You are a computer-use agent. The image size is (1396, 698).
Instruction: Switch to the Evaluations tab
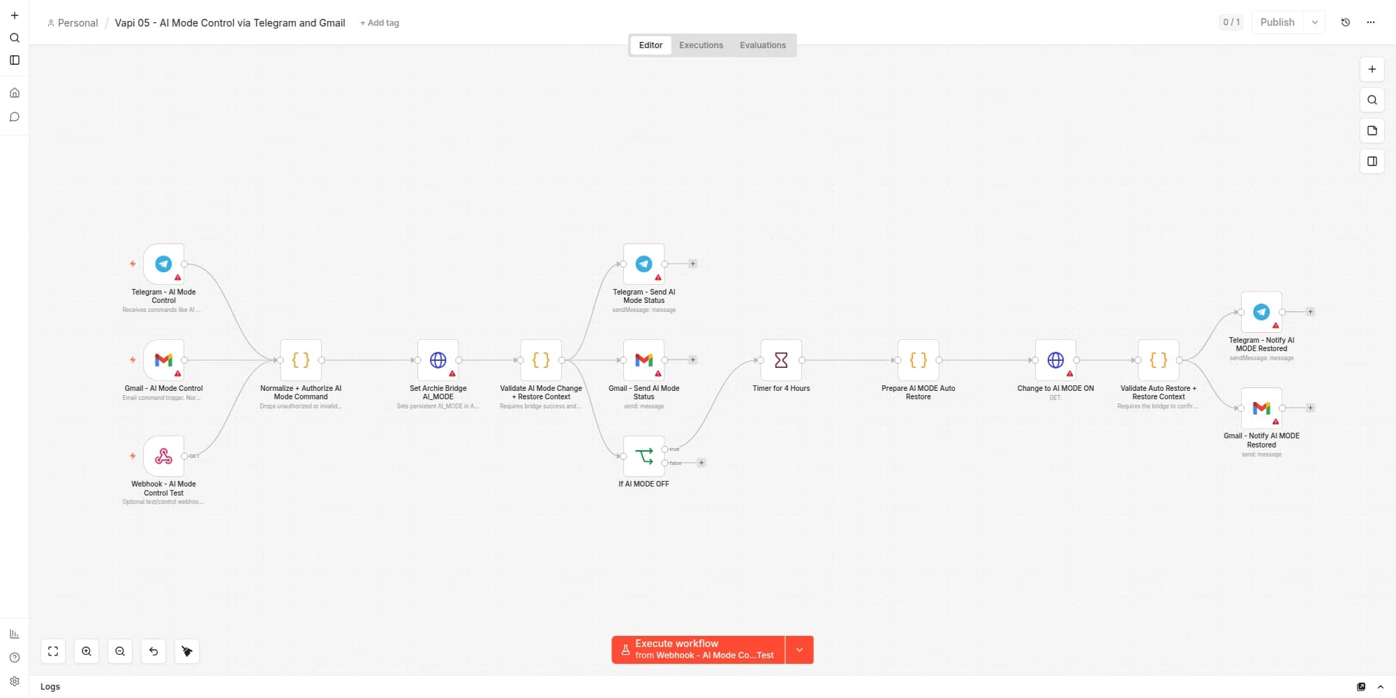pos(762,45)
